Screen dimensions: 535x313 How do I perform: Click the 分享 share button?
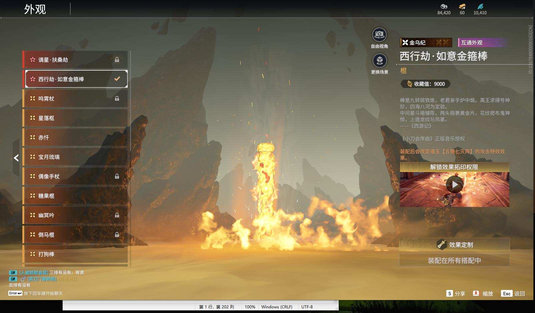click(456, 293)
